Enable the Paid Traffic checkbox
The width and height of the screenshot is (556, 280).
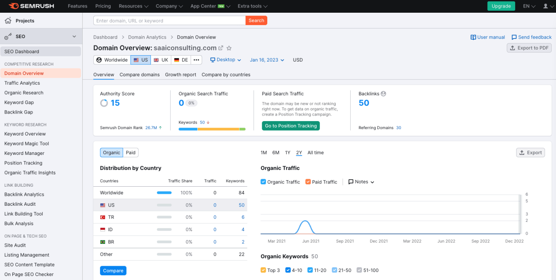(308, 182)
